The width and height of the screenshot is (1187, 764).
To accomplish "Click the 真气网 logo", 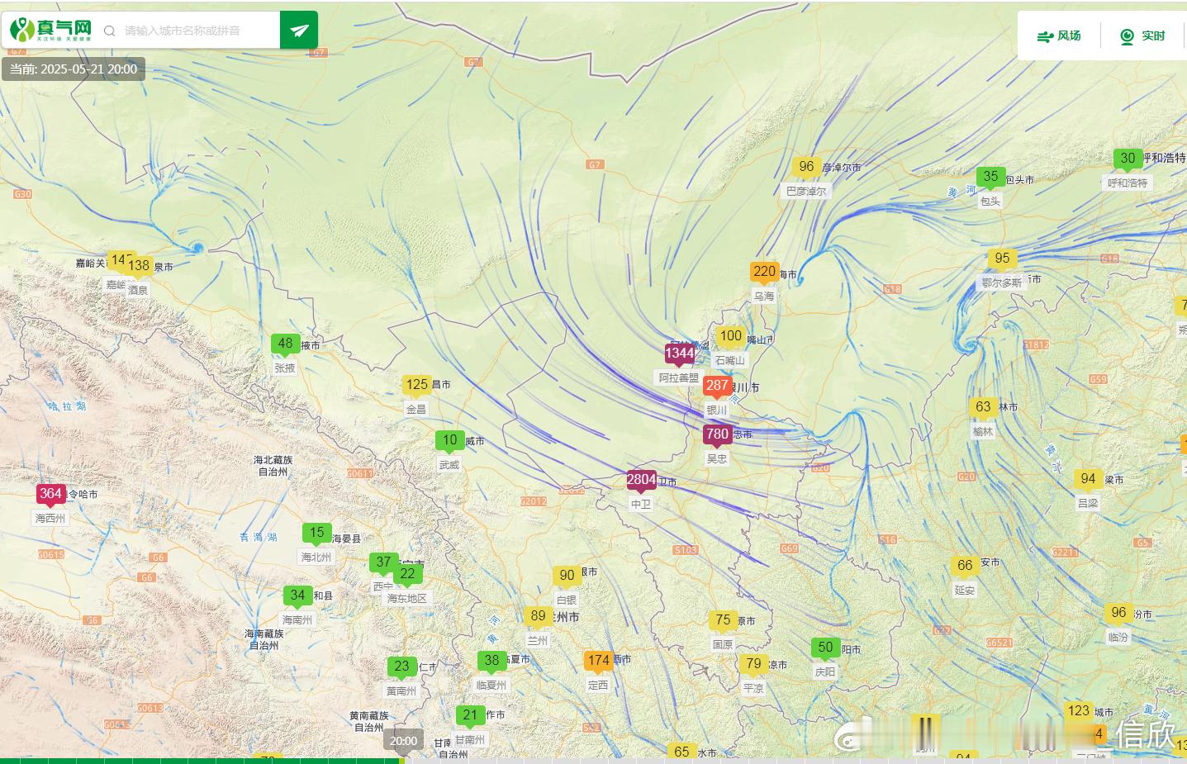I will click(51, 31).
